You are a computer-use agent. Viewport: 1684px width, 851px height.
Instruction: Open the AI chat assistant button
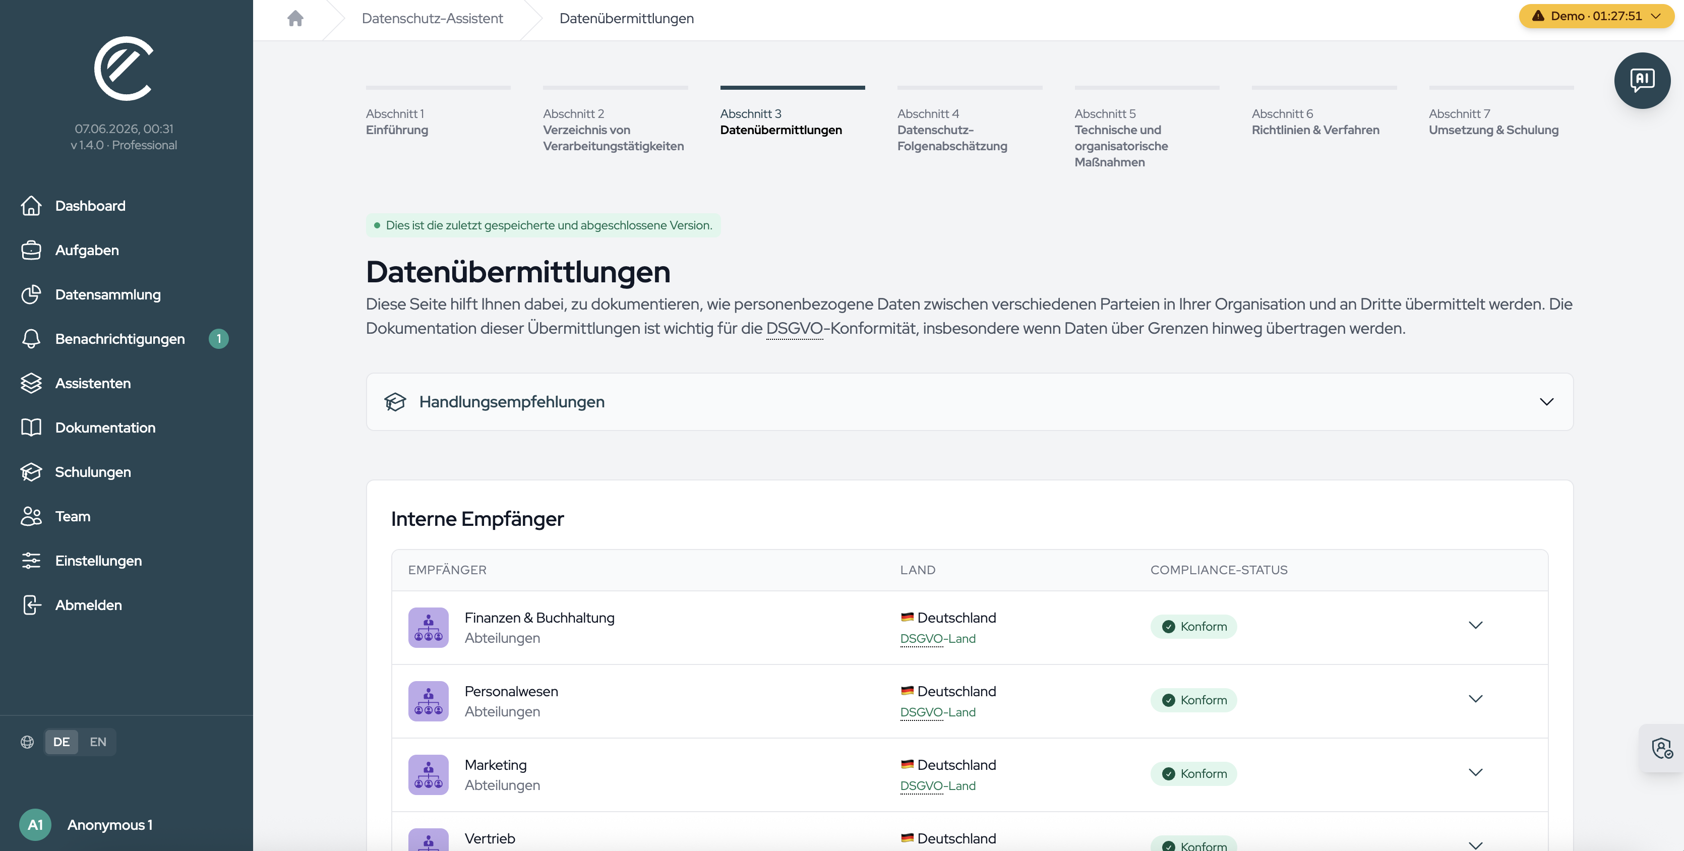[1642, 80]
